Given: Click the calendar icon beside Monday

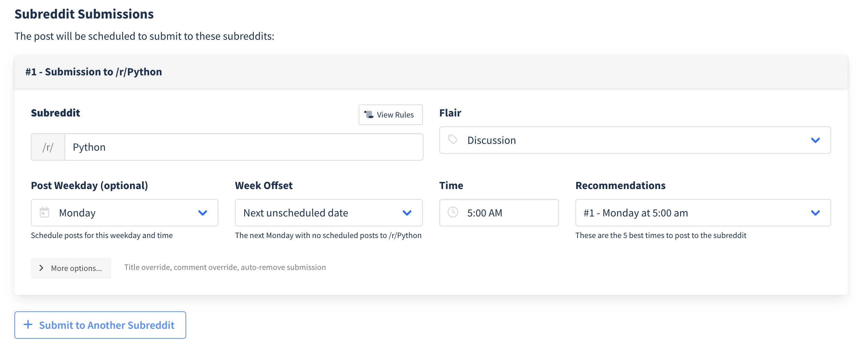Looking at the screenshot, I should click(45, 212).
